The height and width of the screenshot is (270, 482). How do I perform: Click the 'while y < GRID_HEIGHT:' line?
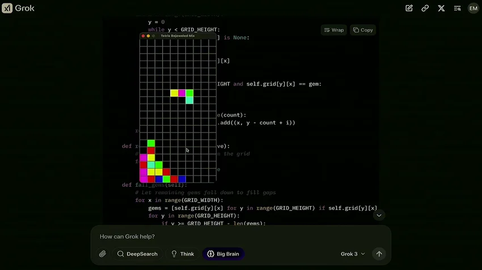(184, 30)
